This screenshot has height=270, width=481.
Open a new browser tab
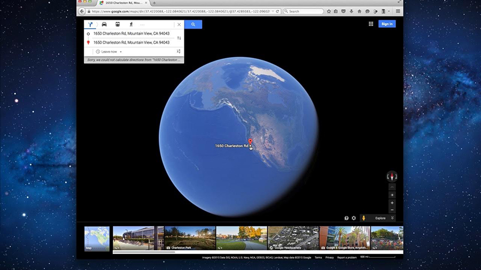pos(154,3)
